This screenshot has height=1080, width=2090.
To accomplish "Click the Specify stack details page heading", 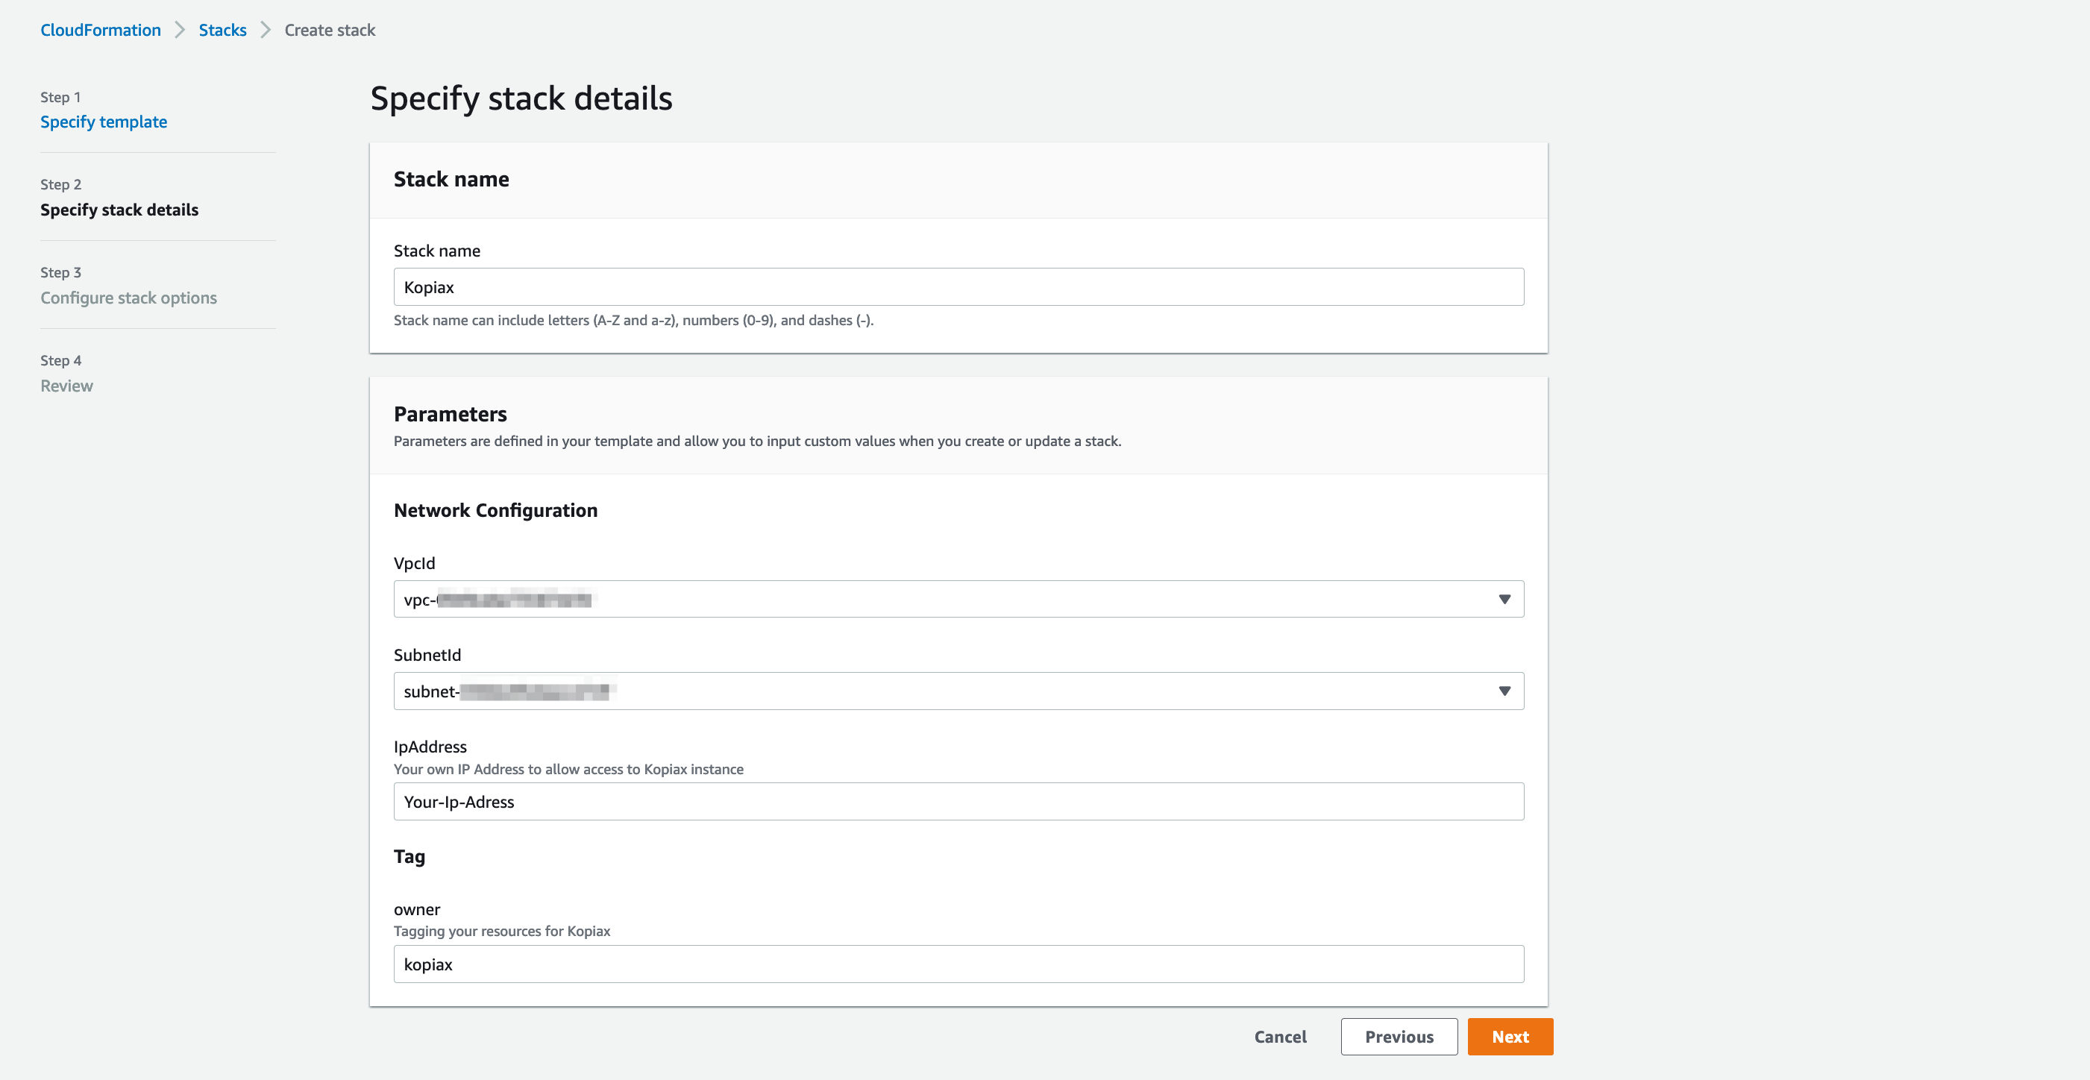I will 521,98.
